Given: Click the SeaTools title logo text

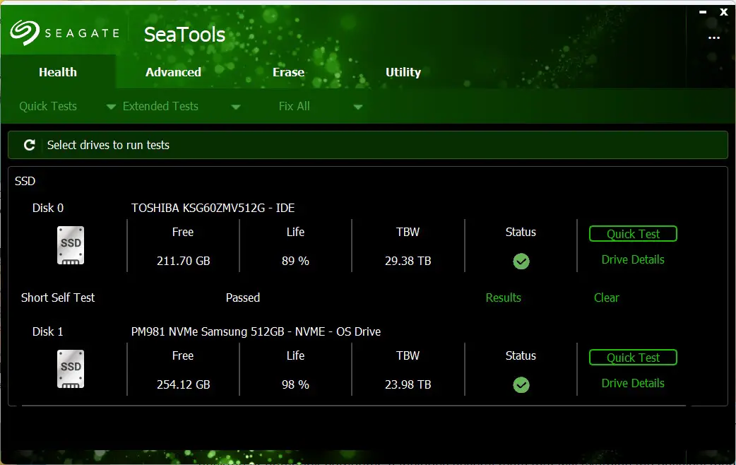Looking at the screenshot, I should pyautogui.click(x=184, y=34).
